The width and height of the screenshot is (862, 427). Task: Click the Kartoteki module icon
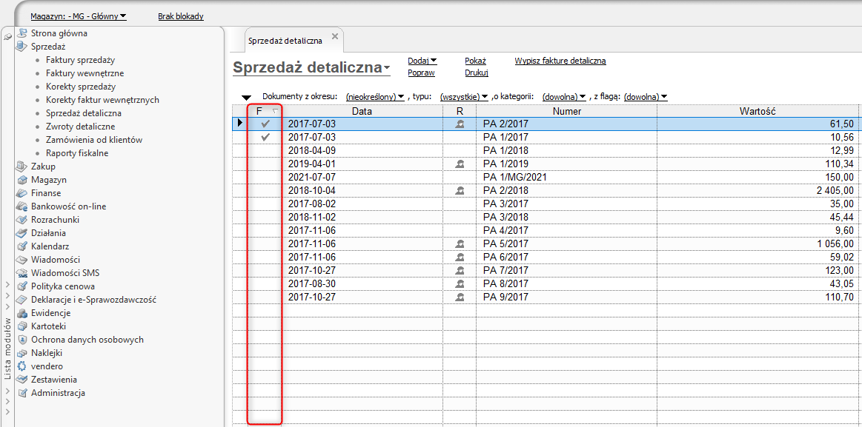click(x=22, y=326)
